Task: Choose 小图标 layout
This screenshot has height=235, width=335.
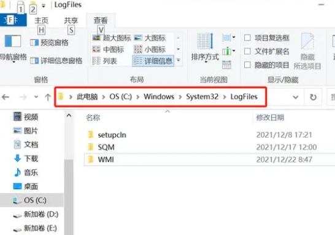Action: 150,49
